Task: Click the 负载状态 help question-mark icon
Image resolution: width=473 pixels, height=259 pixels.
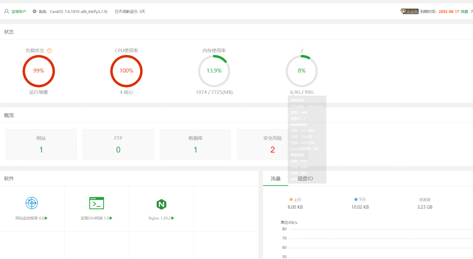Action: [49, 51]
